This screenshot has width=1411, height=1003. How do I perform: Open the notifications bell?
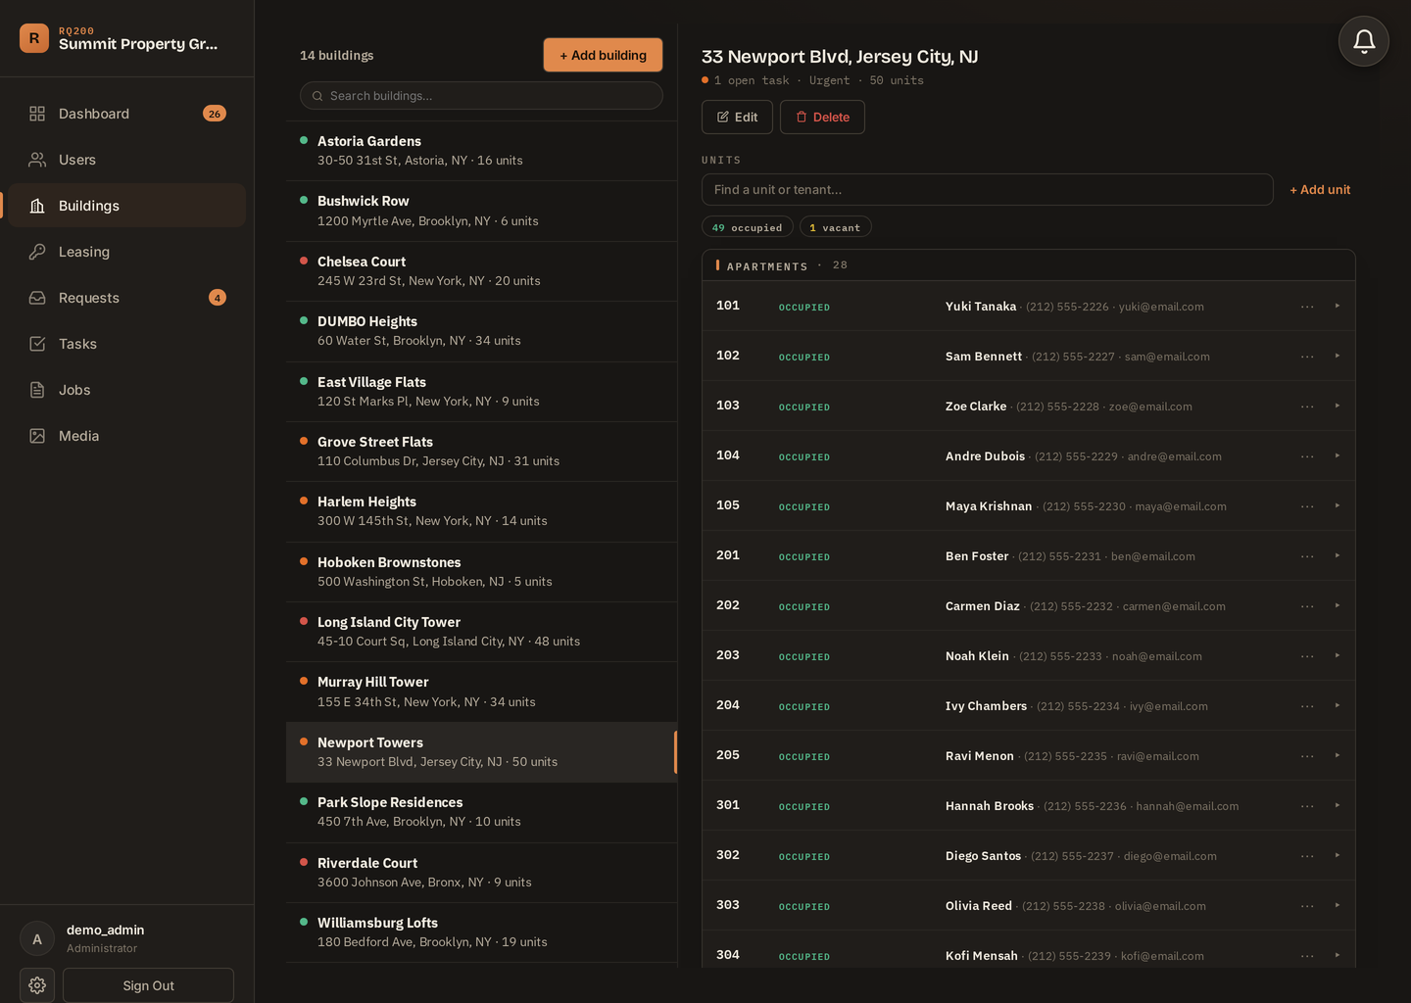[x=1364, y=41]
